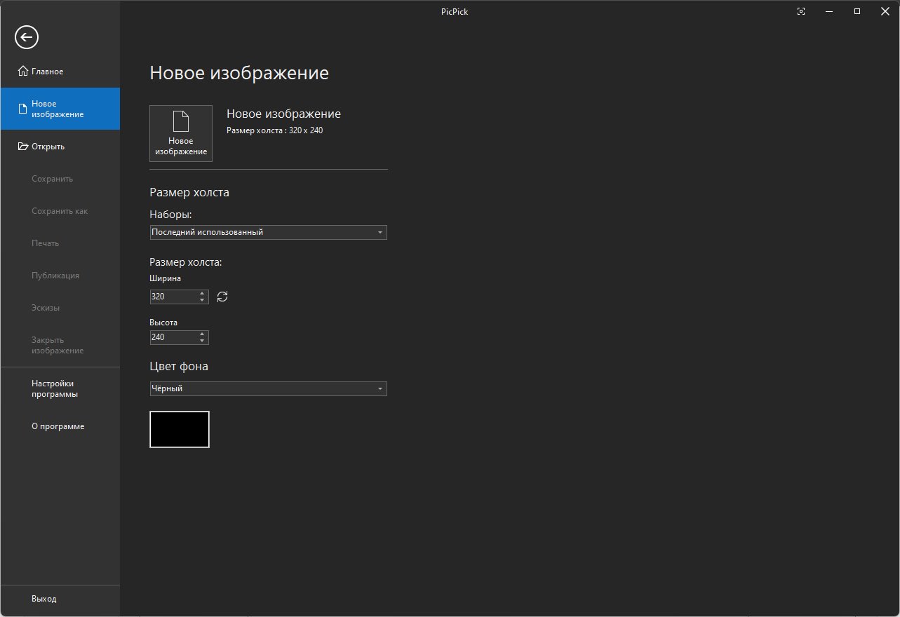This screenshot has height=617, width=900.
Task: Maximize the PicPick window
Action: point(857,11)
